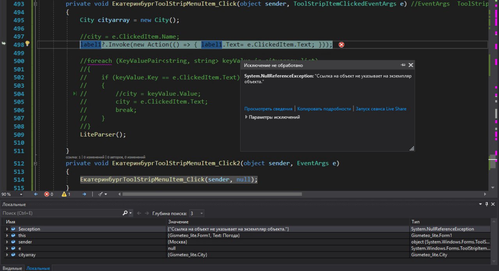The image size is (499, 271).
Task: Click the warning count indicator icon
Action: pyautogui.click(x=64, y=194)
